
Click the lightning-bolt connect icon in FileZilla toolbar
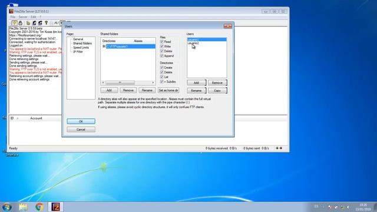(14, 23)
